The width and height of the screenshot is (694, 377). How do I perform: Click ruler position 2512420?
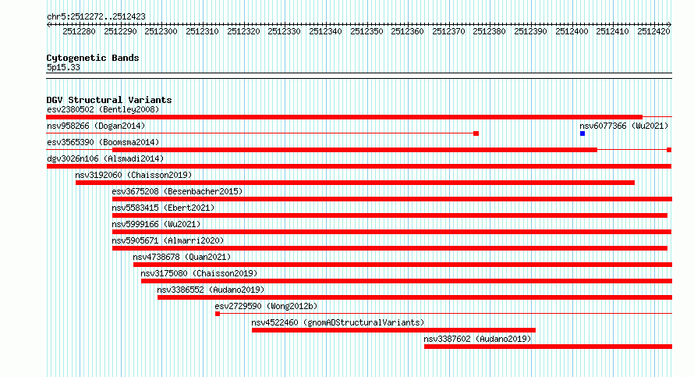point(653,31)
